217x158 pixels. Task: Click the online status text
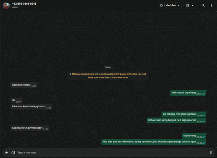coord(15,7)
